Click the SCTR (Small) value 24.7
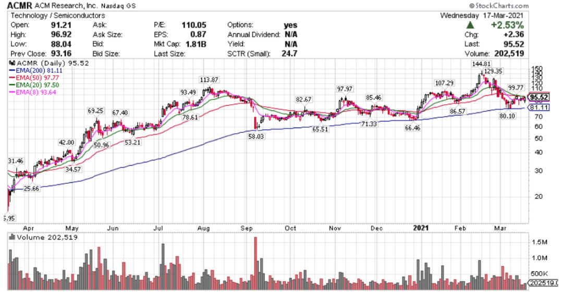563x299 pixels. pyautogui.click(x=289, y=54)
